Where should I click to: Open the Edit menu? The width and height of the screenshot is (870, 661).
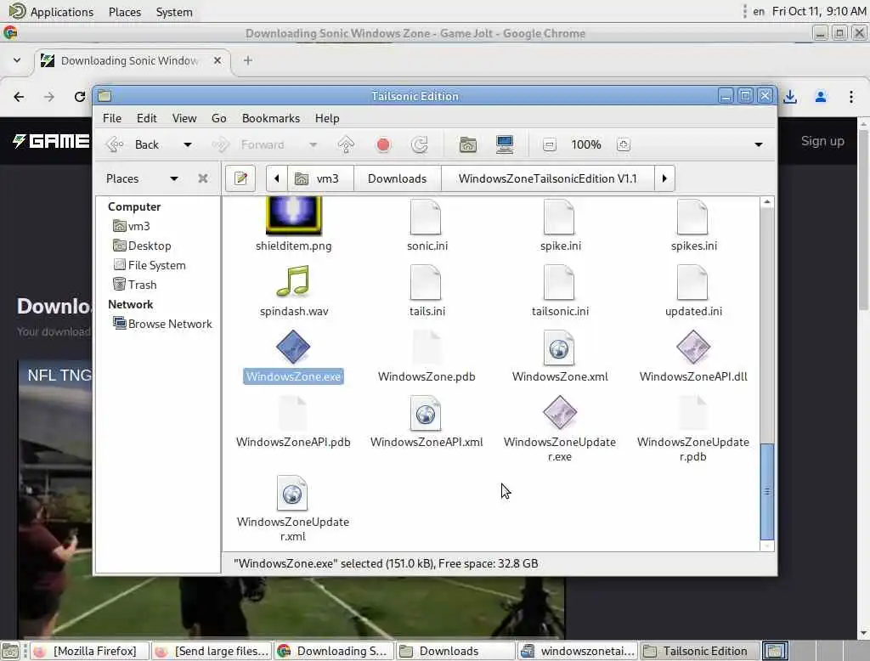coord(146,118)
